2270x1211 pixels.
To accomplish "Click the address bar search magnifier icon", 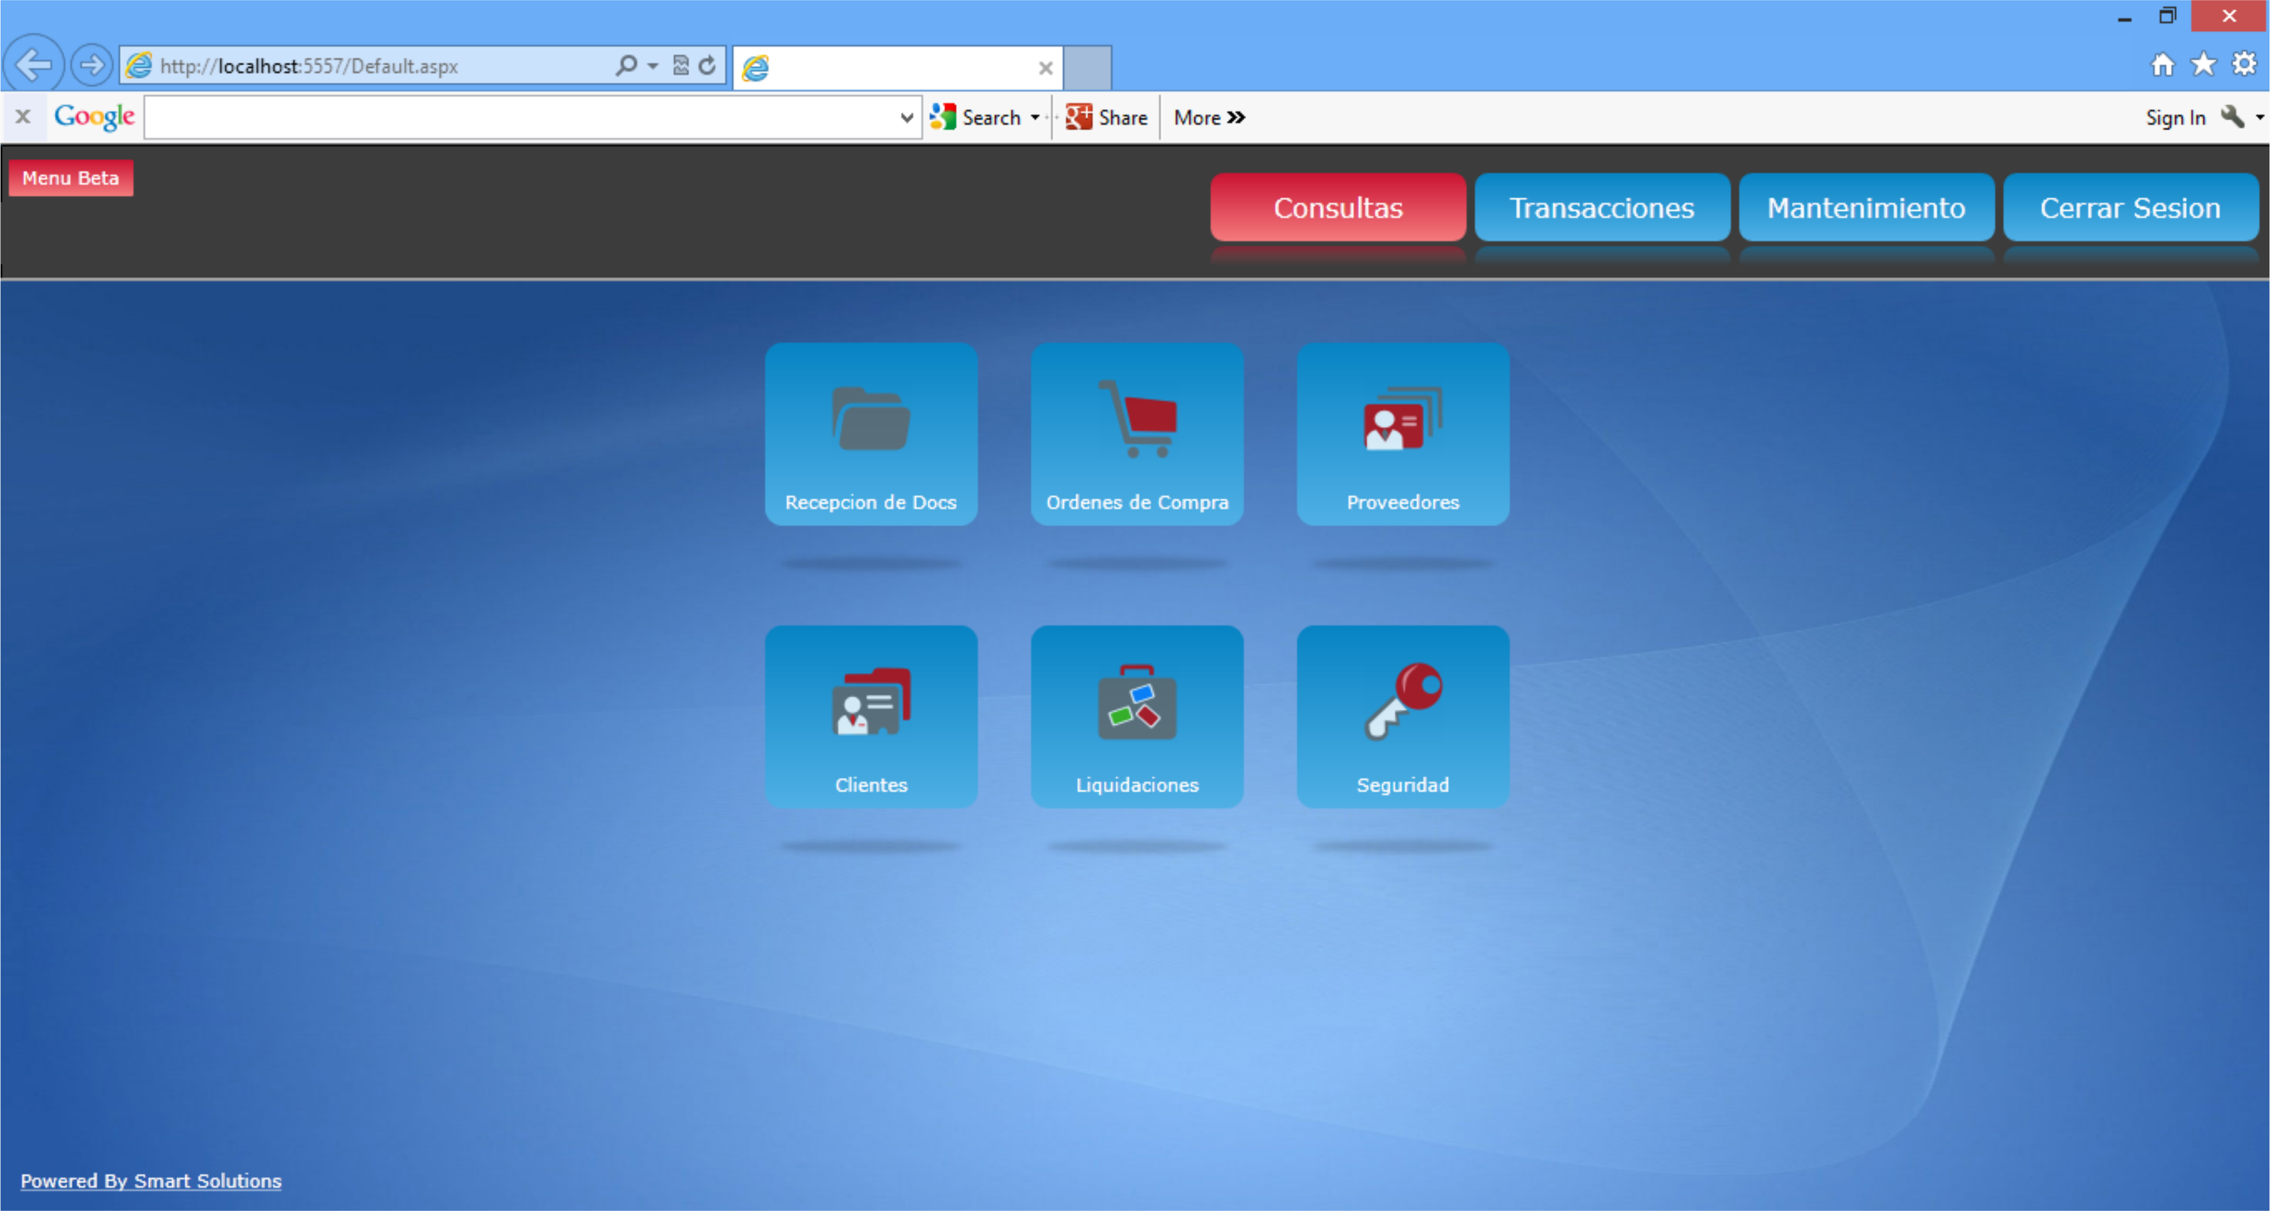I will point(625,65).
